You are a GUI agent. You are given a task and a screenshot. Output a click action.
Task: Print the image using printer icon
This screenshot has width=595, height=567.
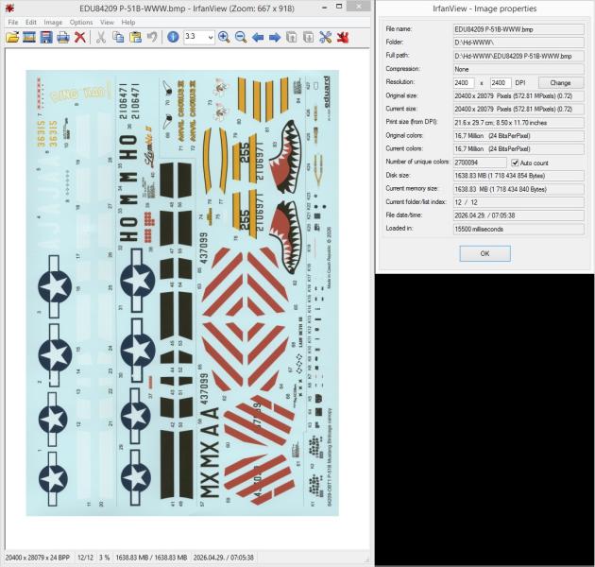[x=63, y=37]
